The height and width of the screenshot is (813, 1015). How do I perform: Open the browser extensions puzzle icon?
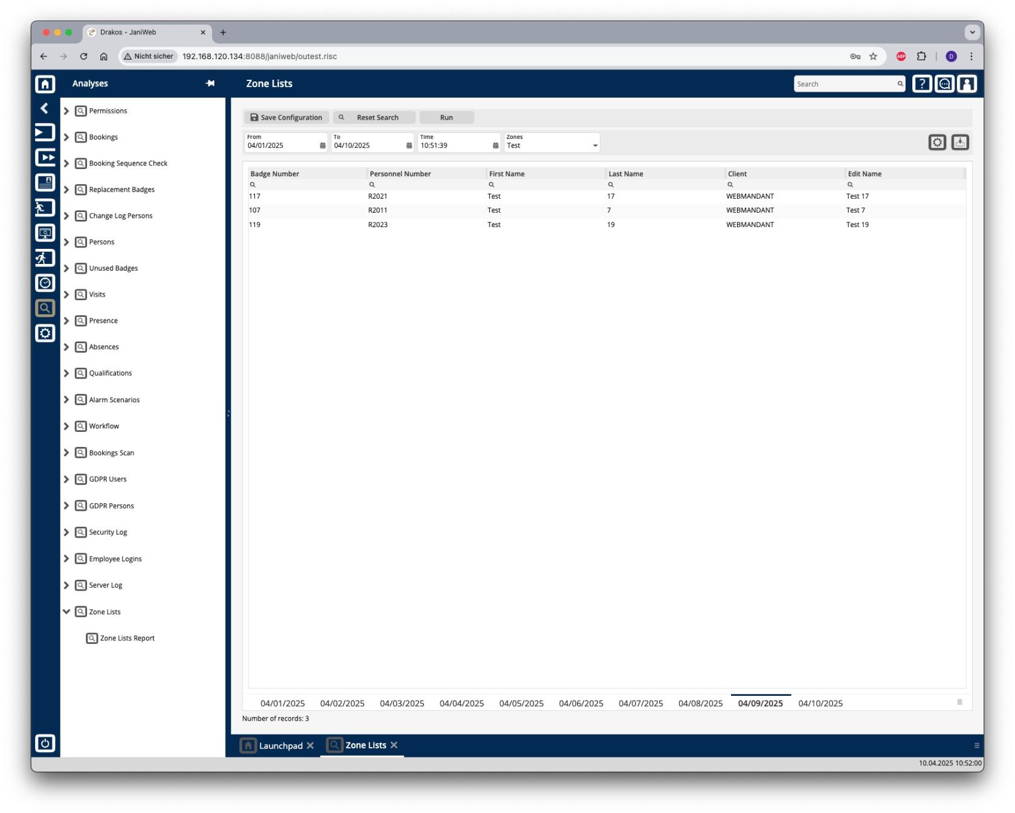coord(921,56)
